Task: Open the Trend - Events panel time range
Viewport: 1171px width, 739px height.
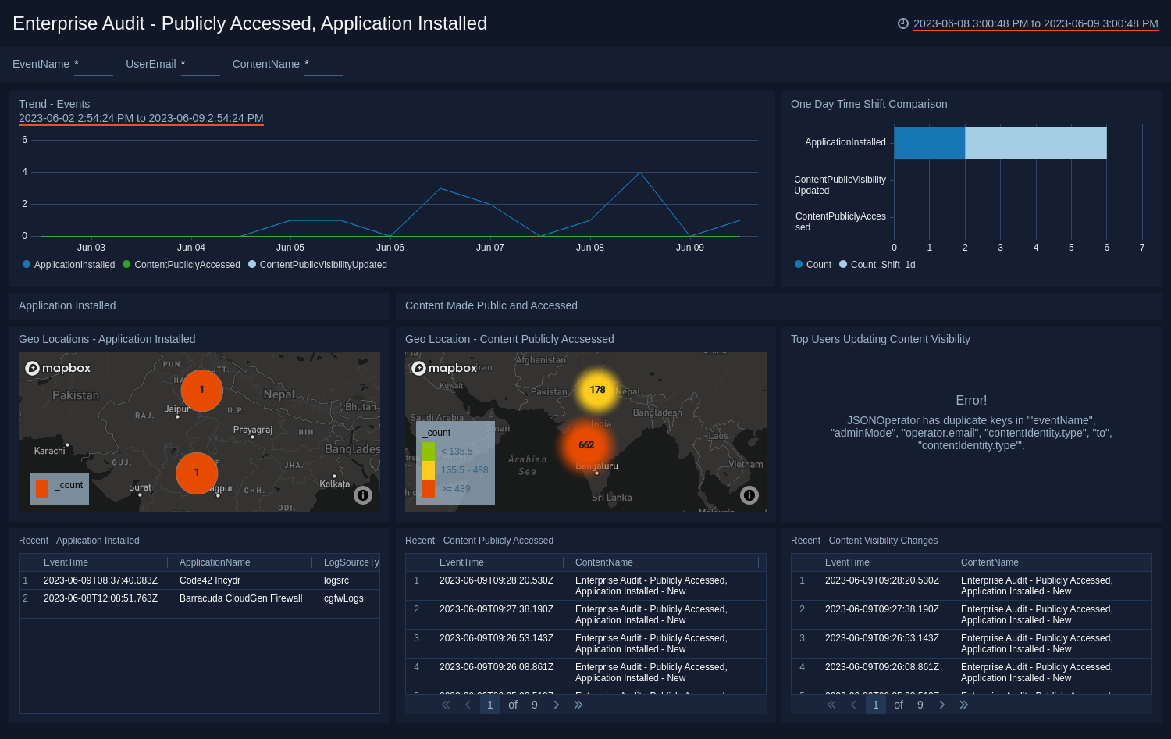Action: coord(141,118)
